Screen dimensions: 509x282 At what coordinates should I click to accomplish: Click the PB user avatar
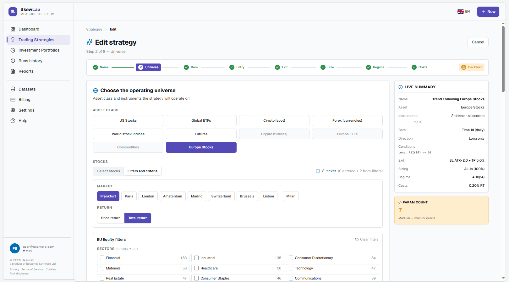(15, 248)
